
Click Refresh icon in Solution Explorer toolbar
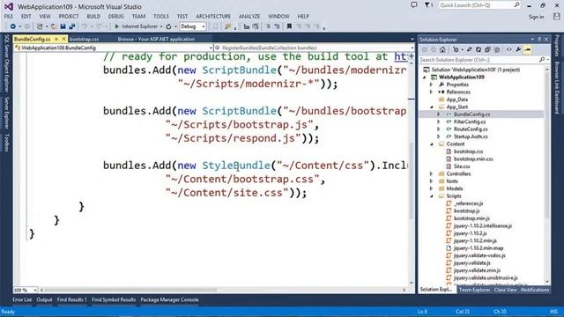tap(479, 49)
